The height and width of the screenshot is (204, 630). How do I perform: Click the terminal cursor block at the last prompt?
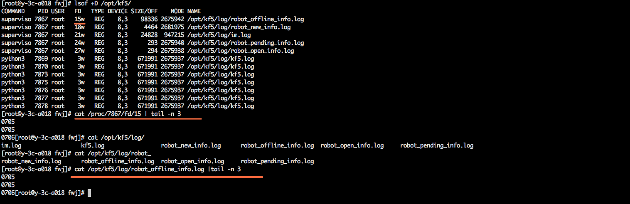89,193
